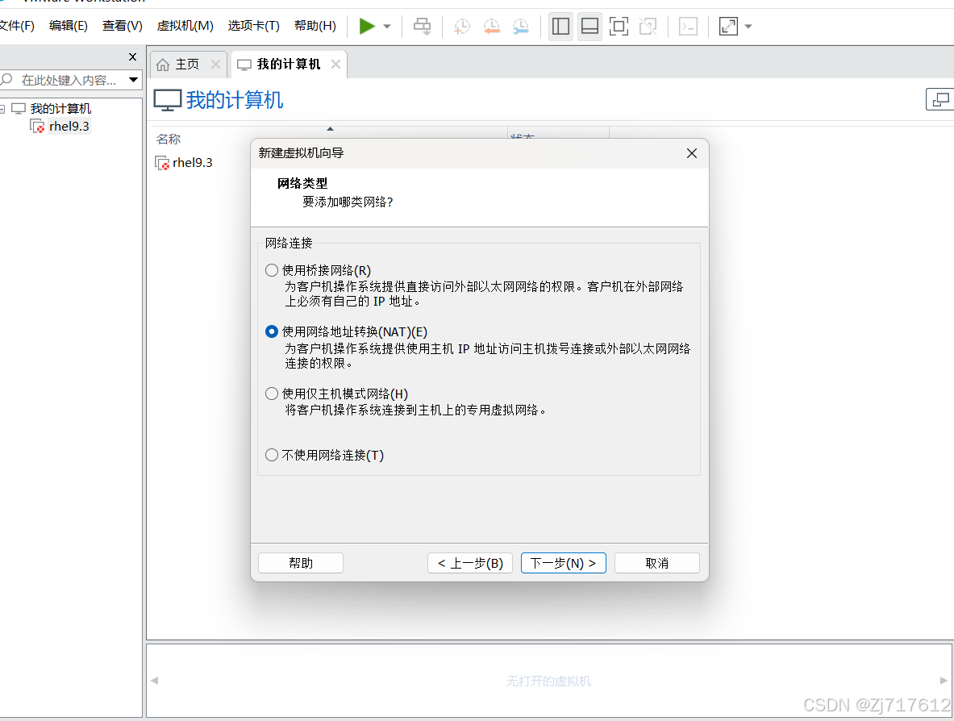Screen dimensions: 954x721
Task: Select 使用仅主机模式网络(H) radio option
Action: (x=272, y=394)
